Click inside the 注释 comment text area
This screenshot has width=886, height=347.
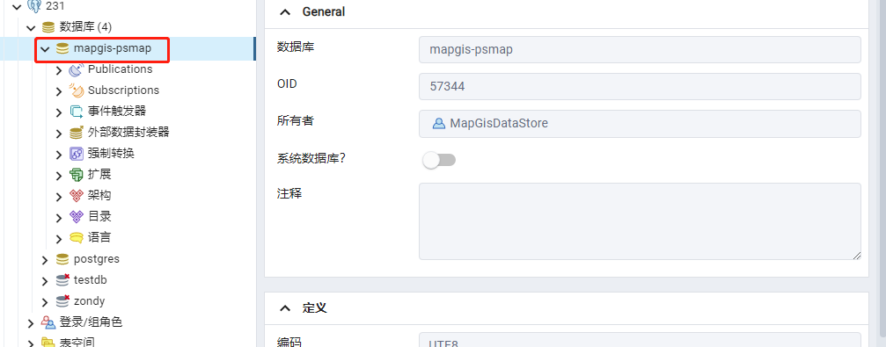640,221
